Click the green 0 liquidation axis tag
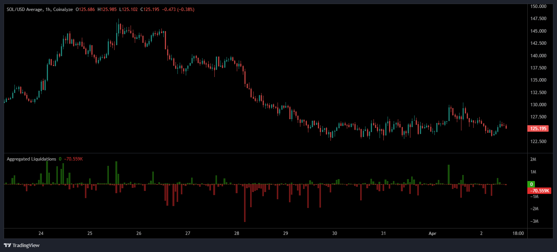557x252 pixels. [x=531, y=184]
